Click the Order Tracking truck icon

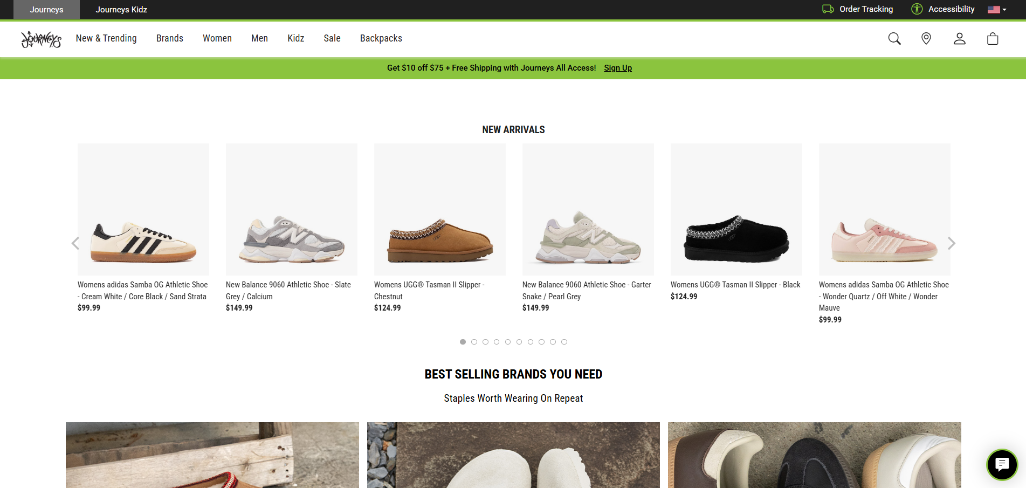[x=828, y=9]
